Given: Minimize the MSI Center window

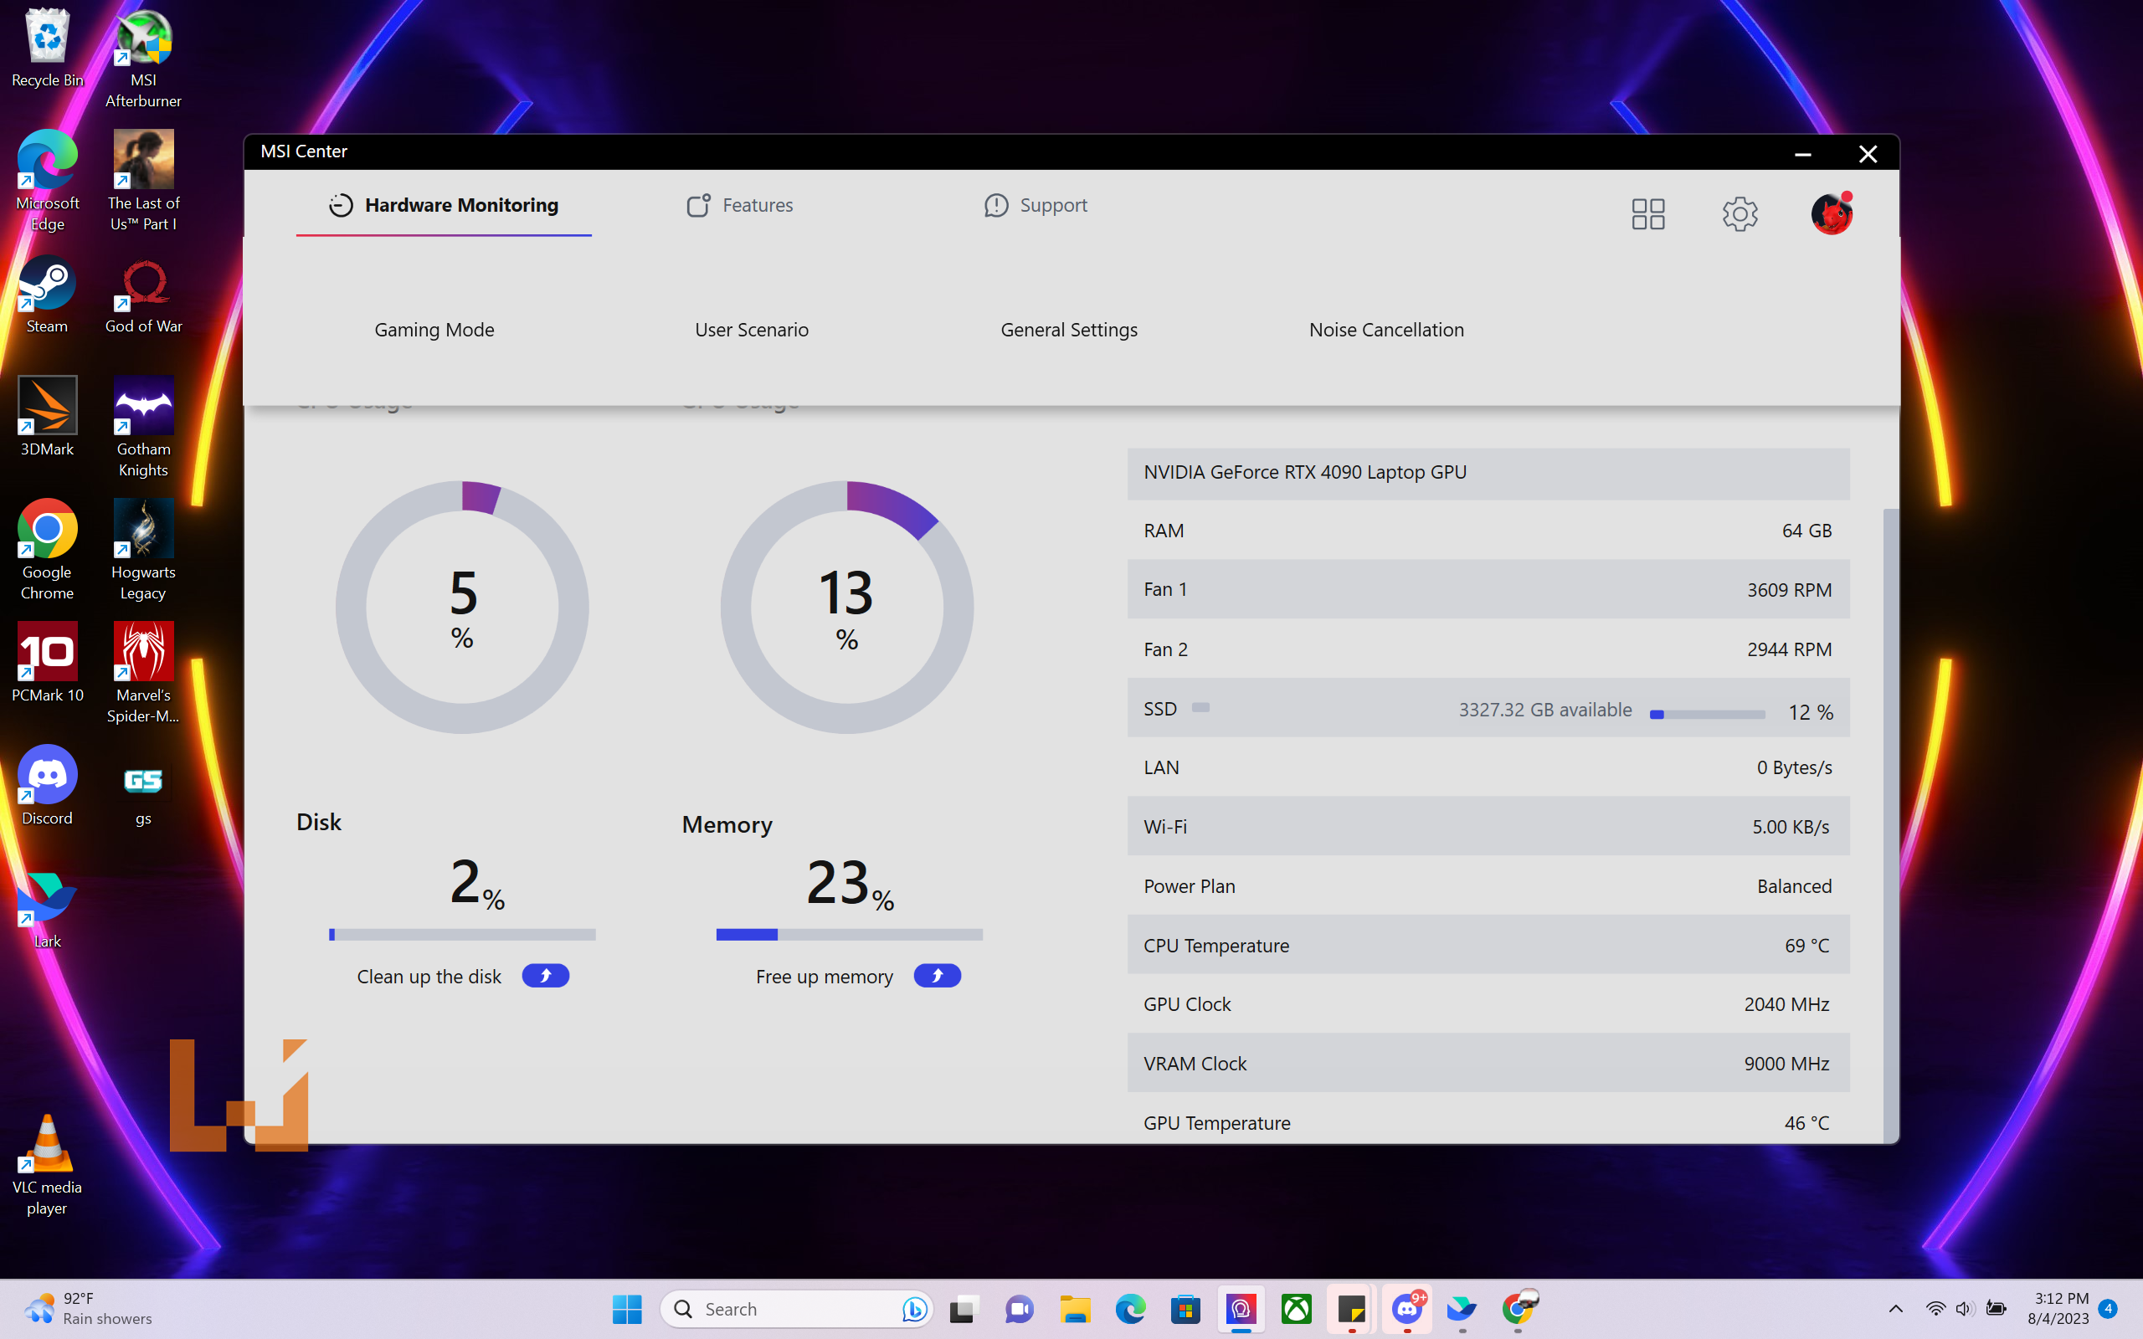Looking at the screenshot, I should tap(1802, 153).
